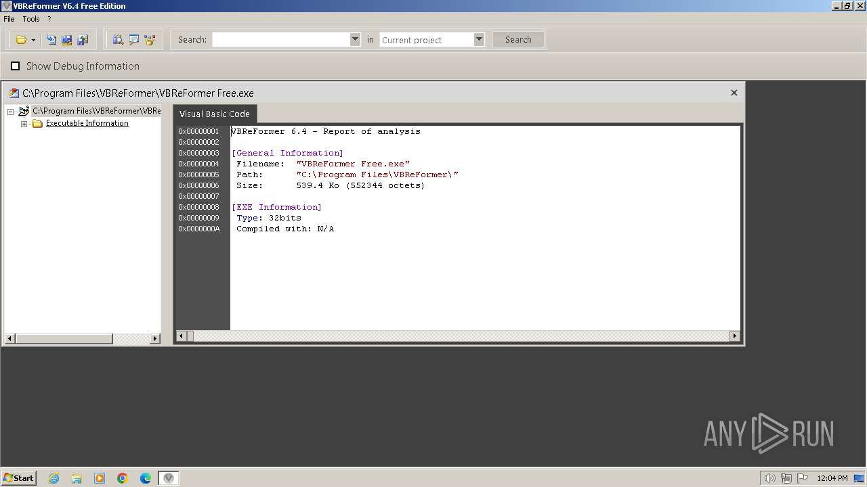Screen dimensions: 867x487
Task: Open the ? help menu
Action: [49, 19]
